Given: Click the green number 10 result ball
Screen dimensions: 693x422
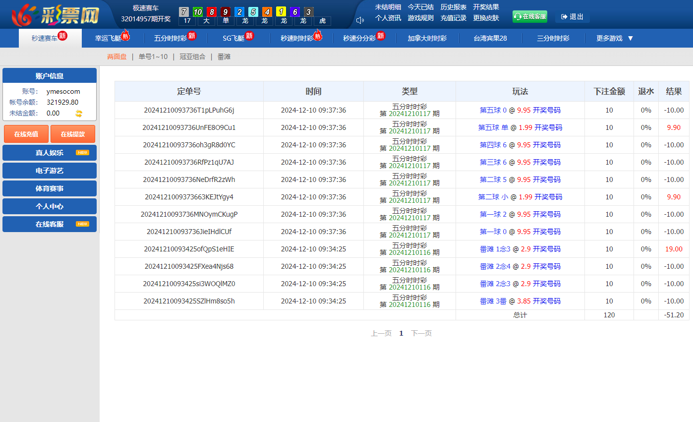Looking at the screenshot, I should click(x=197, y=12).
